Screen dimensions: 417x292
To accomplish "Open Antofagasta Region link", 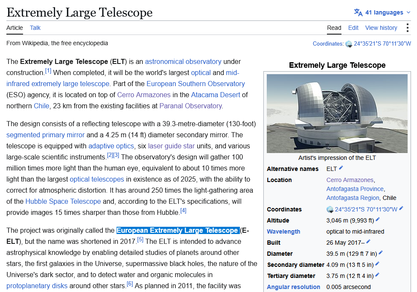I will click(x=353, y=198).
